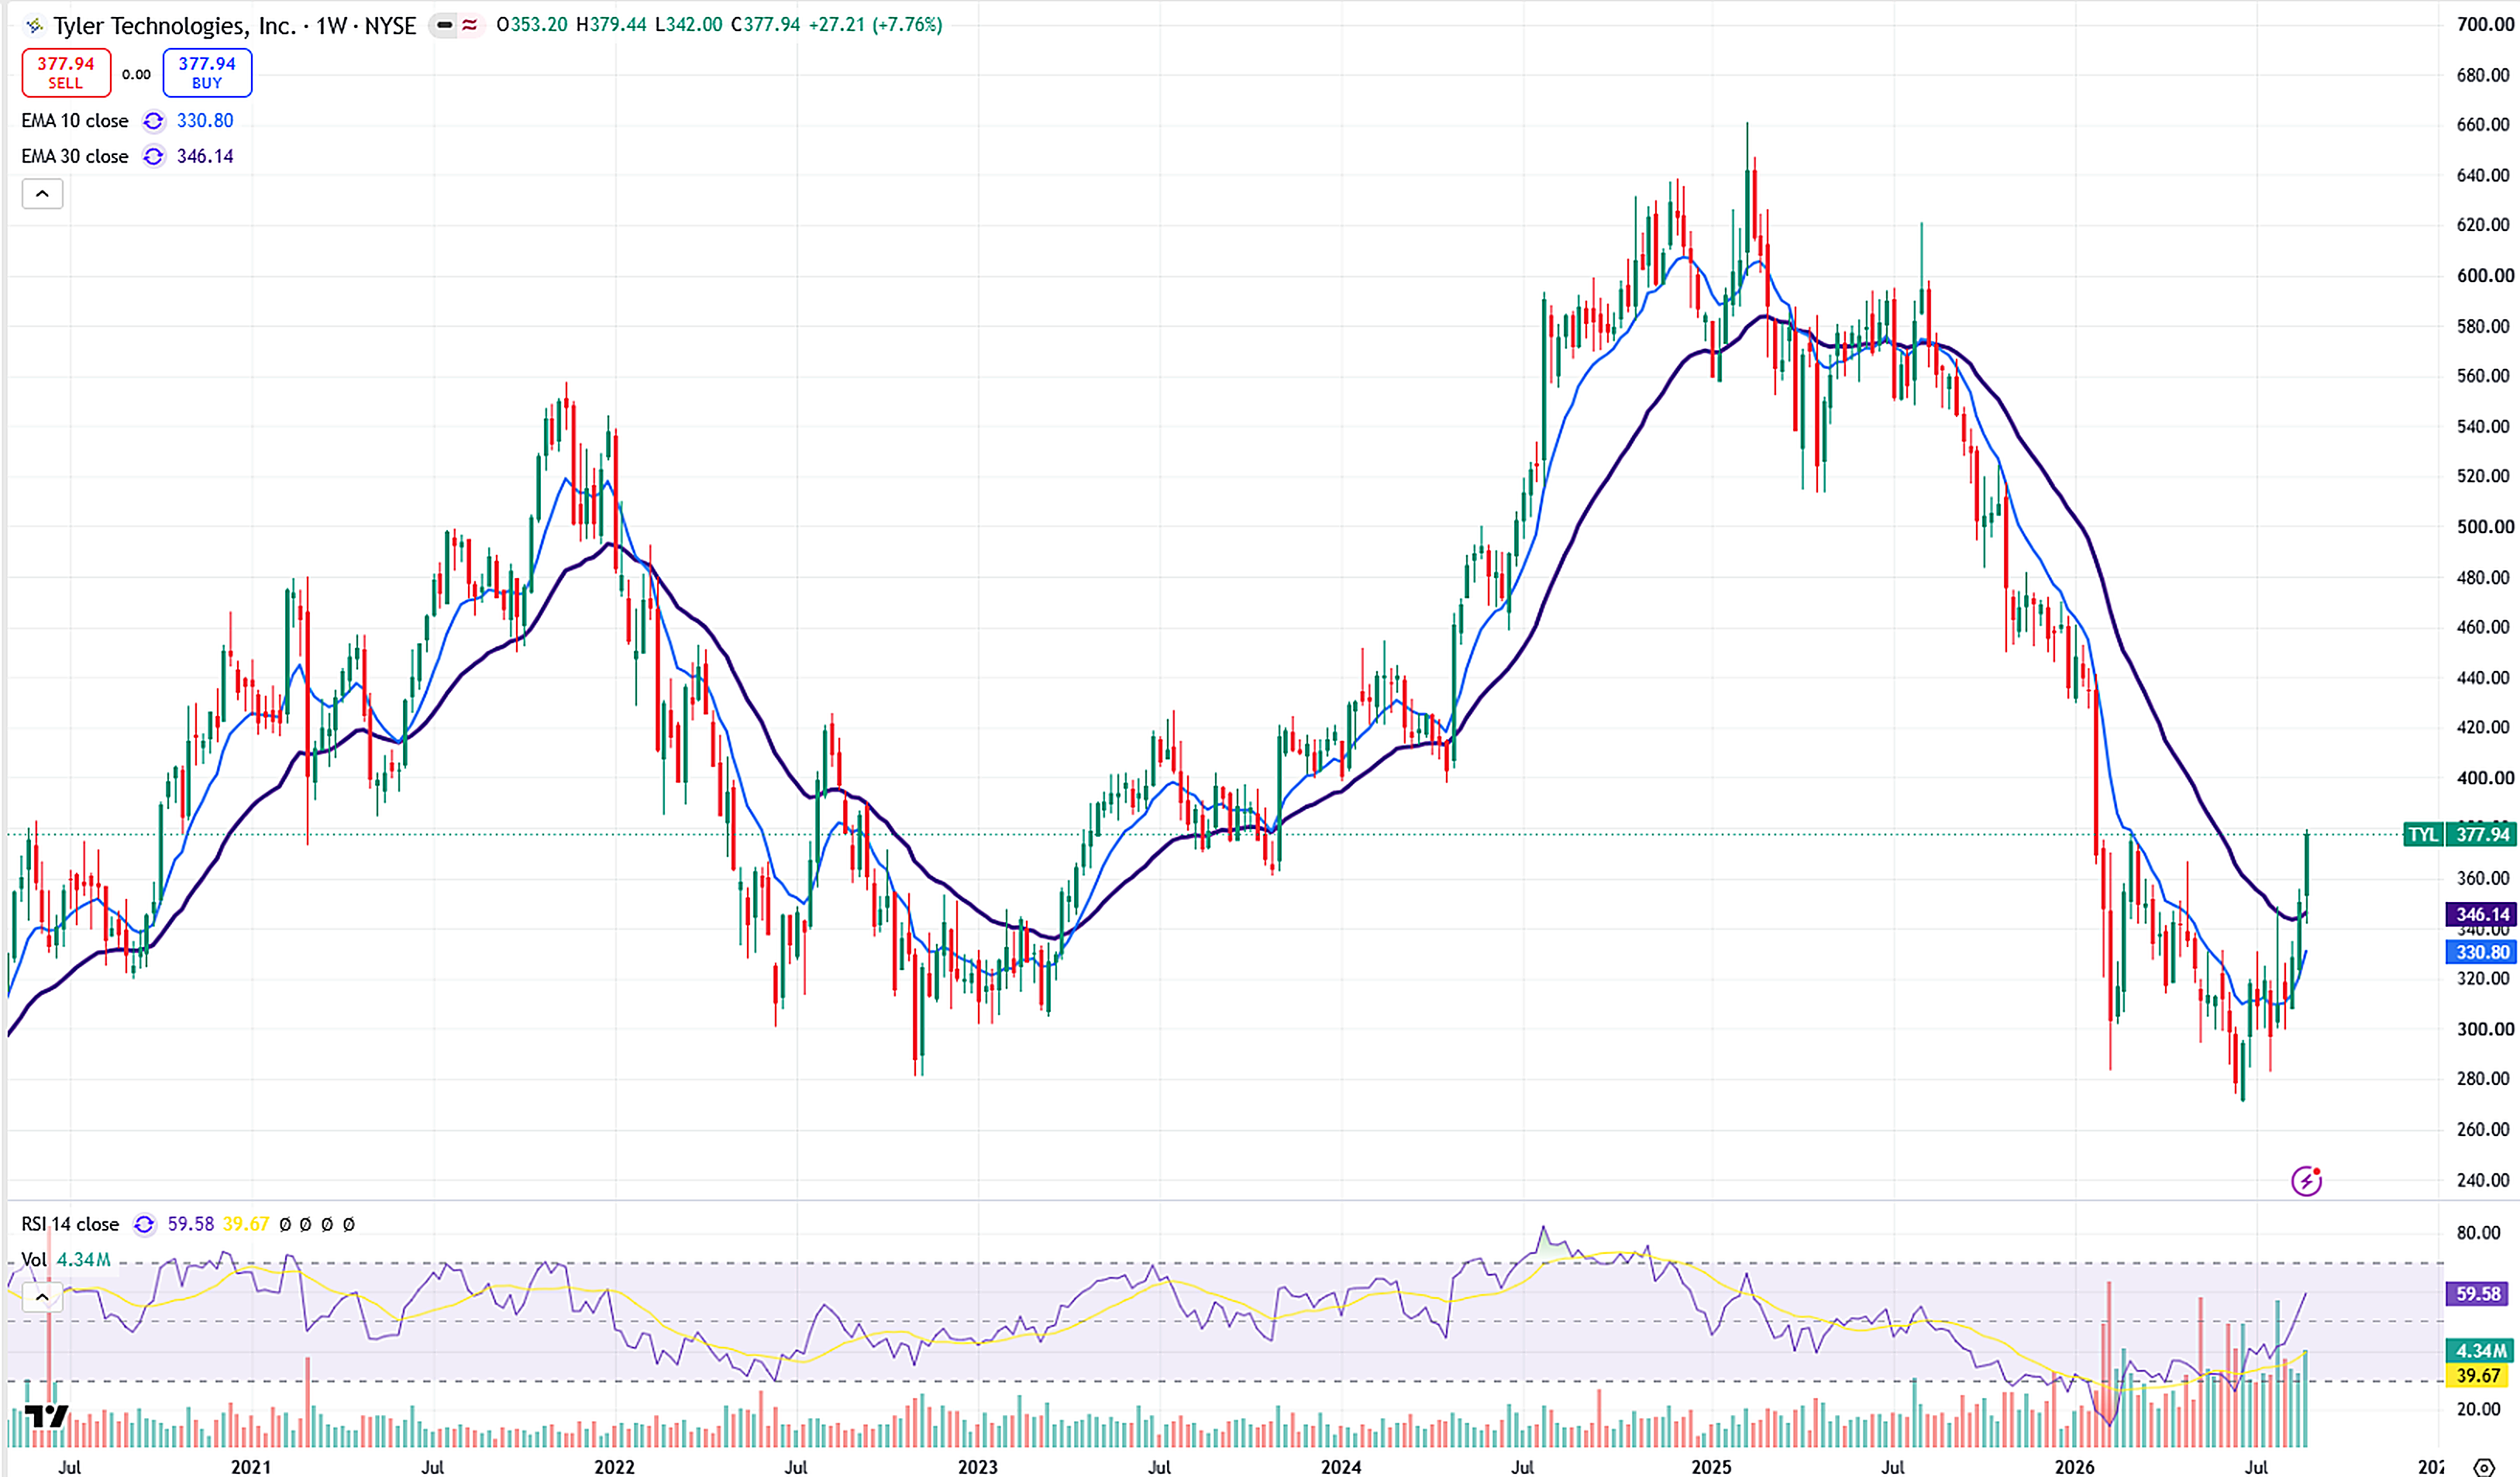Click the change value +27.21 (+7.76%)
This screenshot has height=1477, width=2520.
(x=875, y=25)
